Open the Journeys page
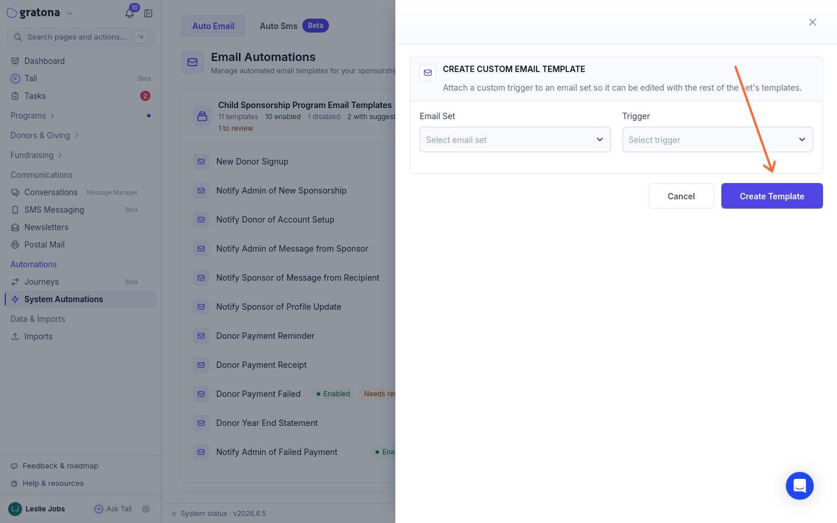The image size is (837, 523). pyautogui.click(x=80, y=282)
